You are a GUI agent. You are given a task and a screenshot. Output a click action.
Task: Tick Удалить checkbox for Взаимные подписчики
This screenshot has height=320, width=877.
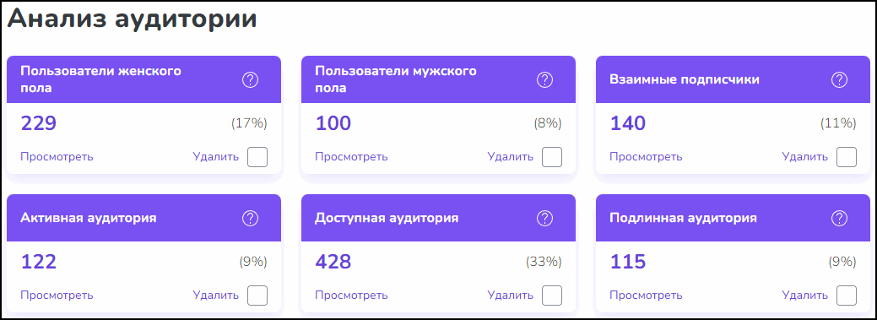click(x=847, y=157)
